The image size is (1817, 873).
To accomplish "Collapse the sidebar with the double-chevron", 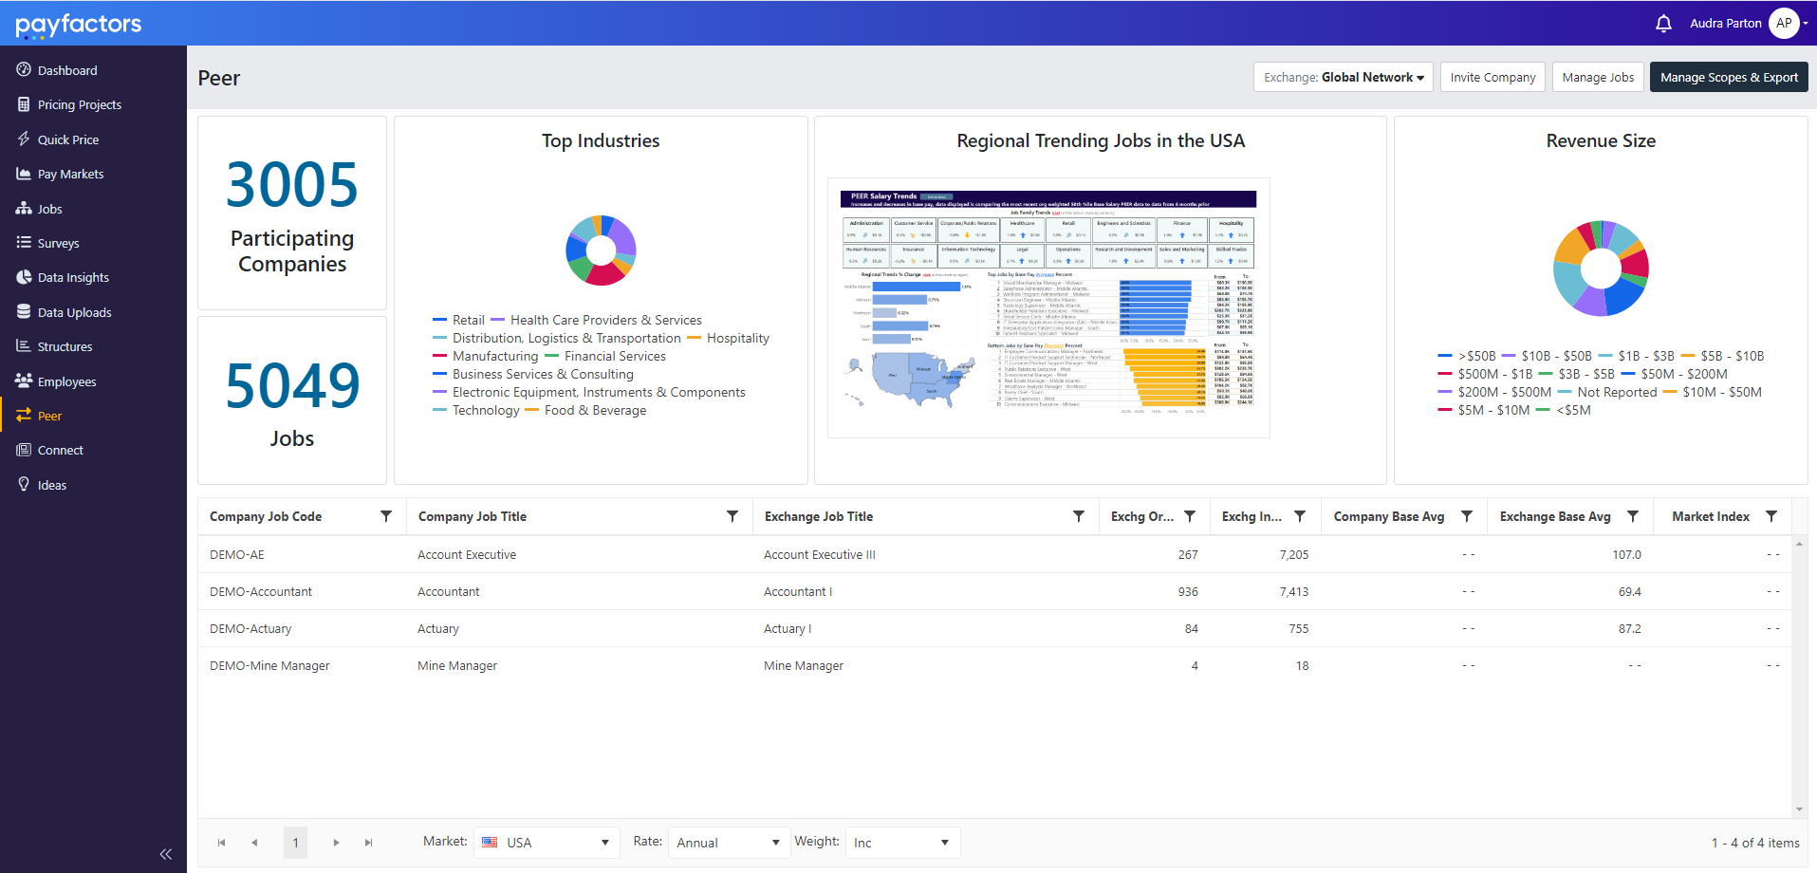I will (166, 853).
